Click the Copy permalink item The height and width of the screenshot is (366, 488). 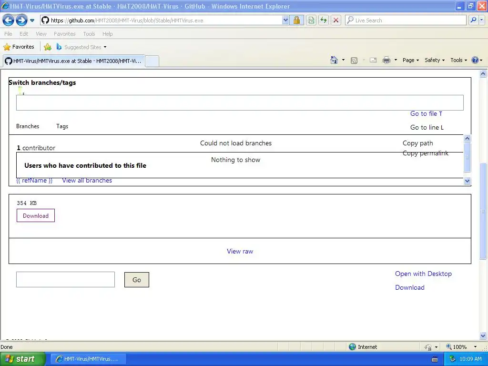coord(426,153)
